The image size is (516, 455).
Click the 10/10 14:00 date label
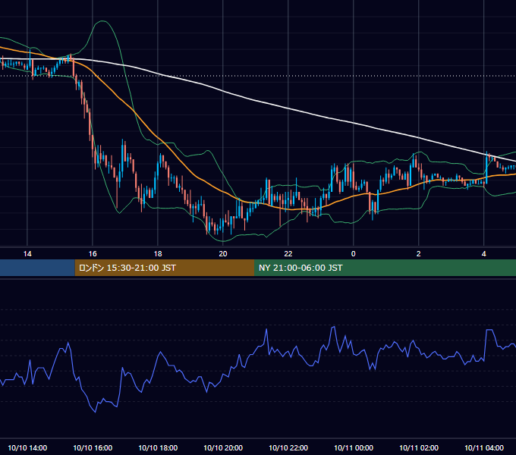(27, 447)
